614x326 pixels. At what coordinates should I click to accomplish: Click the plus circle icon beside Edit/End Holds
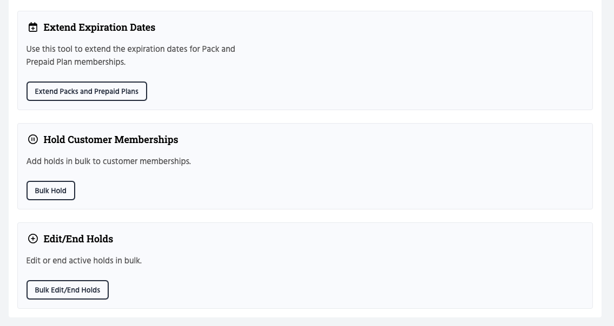pyautogui.click(x=33, y=239)
